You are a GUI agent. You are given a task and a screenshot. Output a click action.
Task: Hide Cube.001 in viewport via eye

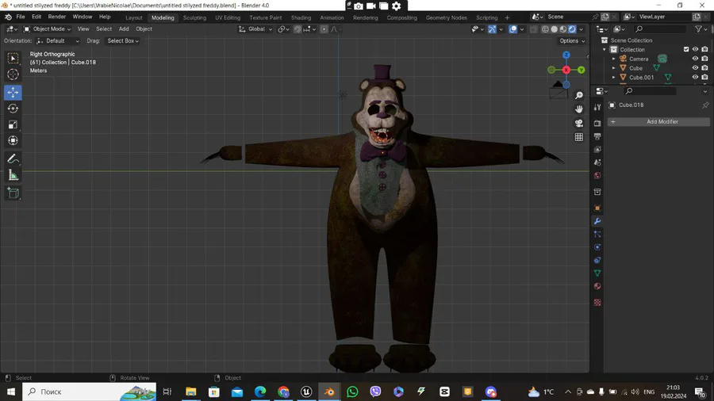[695, 78]
